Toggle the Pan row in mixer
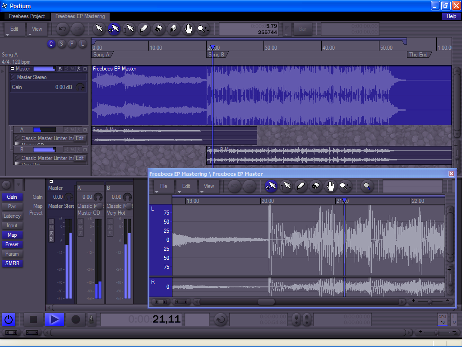 tap(12, 206)
